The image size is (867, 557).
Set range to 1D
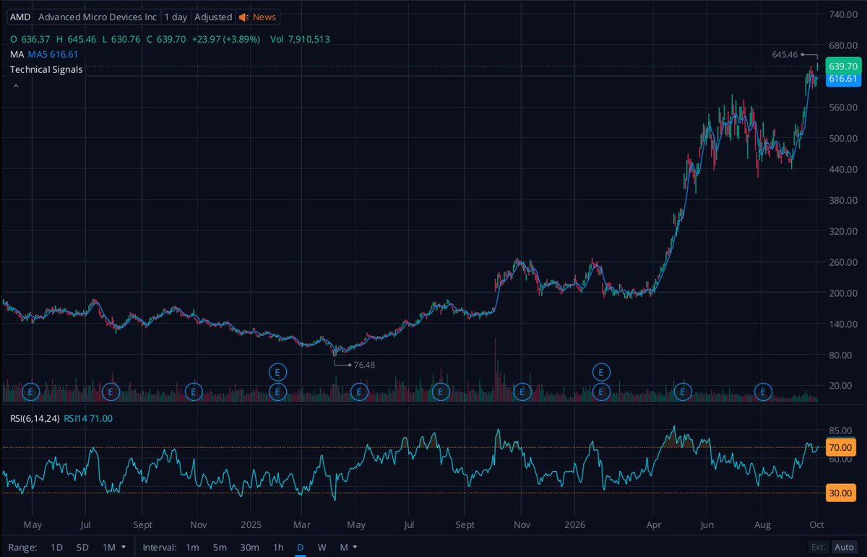point(56,548)
